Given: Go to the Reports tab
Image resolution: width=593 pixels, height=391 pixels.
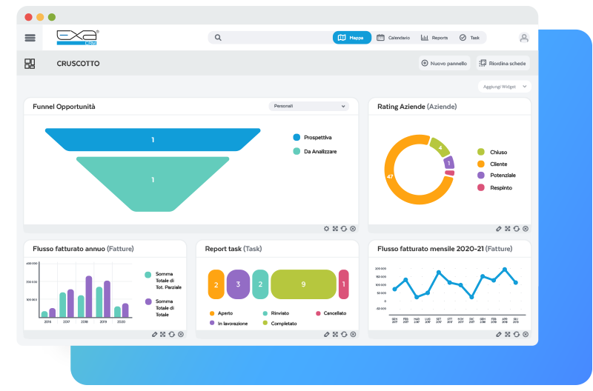Looking at the screenshot, I should 434,38.
